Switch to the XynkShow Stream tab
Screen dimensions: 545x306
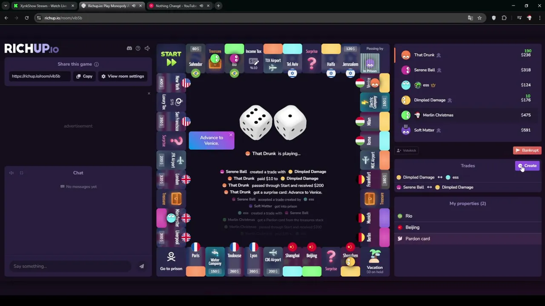[44, 6]
